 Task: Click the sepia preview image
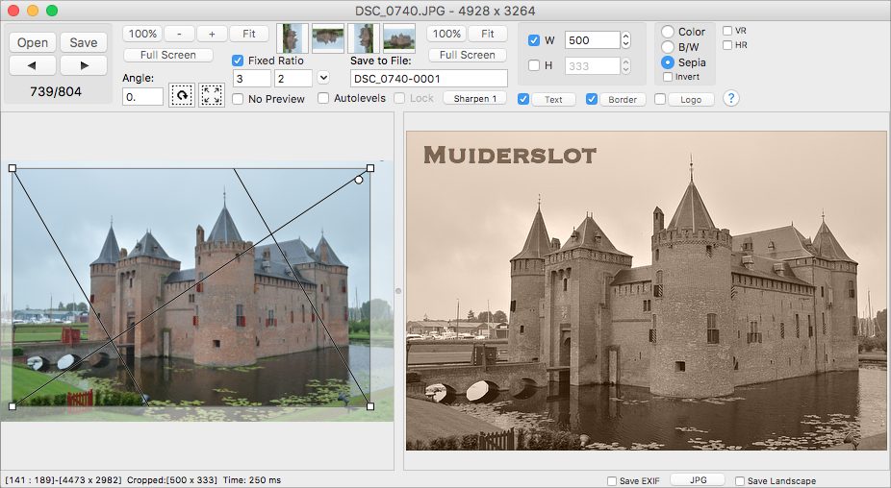[646, 290]
